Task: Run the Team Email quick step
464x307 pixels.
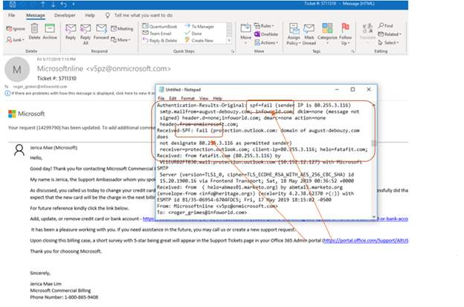Action: click(157, 33)
